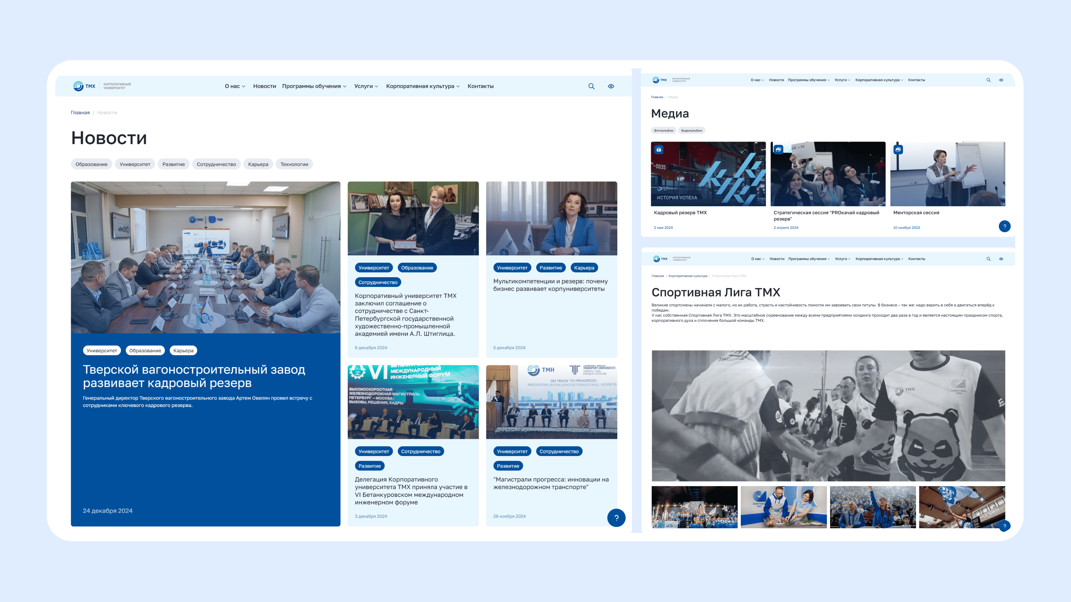Image resolution: width=1071 pixels, height=602 pixels.
Task: Toggle the Карьера filter chip under Новости heading
Action: point(258,164)
